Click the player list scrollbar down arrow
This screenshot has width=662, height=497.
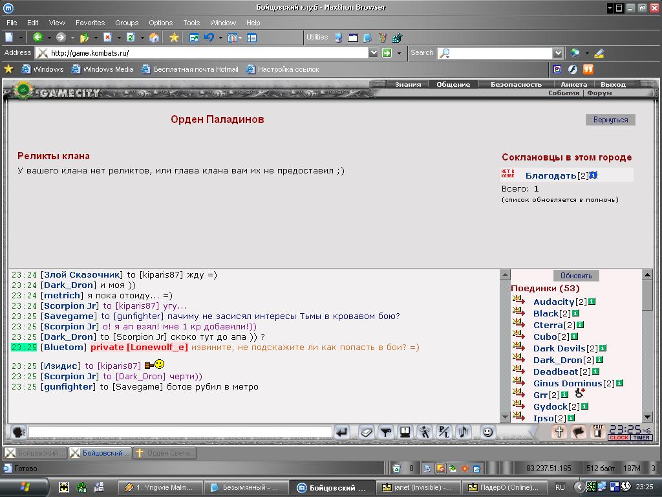click(647, 417)
